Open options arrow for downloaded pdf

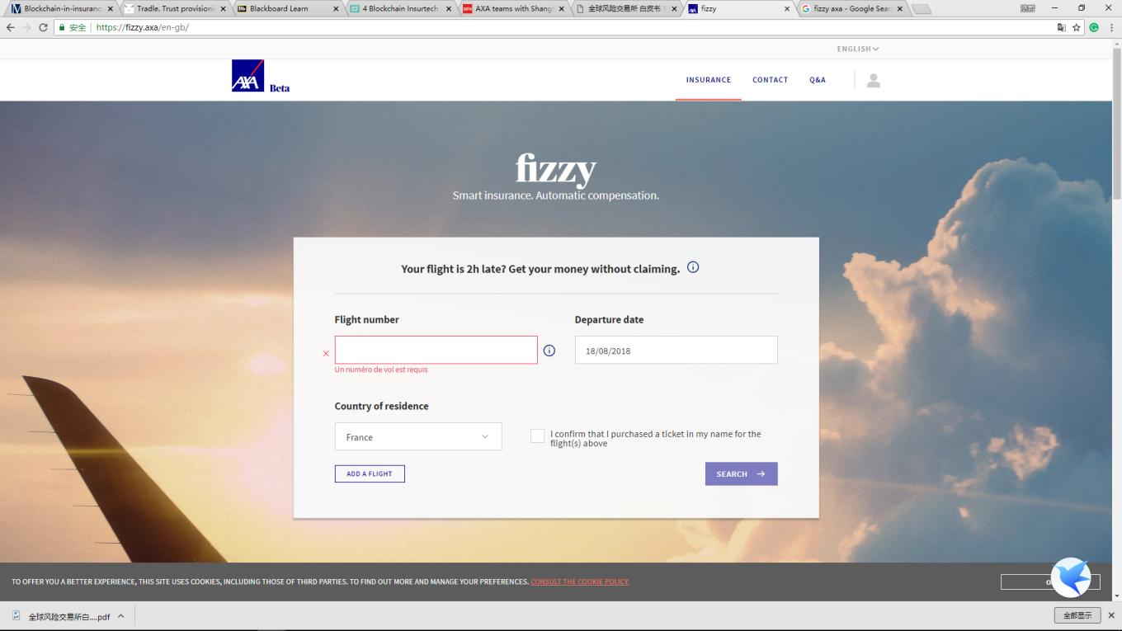click(x=120, y=616)
